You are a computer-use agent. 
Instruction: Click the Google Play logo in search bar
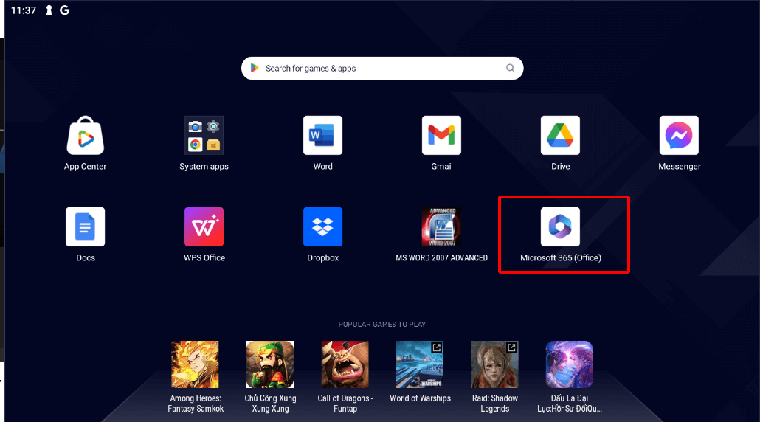(x=255, y=69)
